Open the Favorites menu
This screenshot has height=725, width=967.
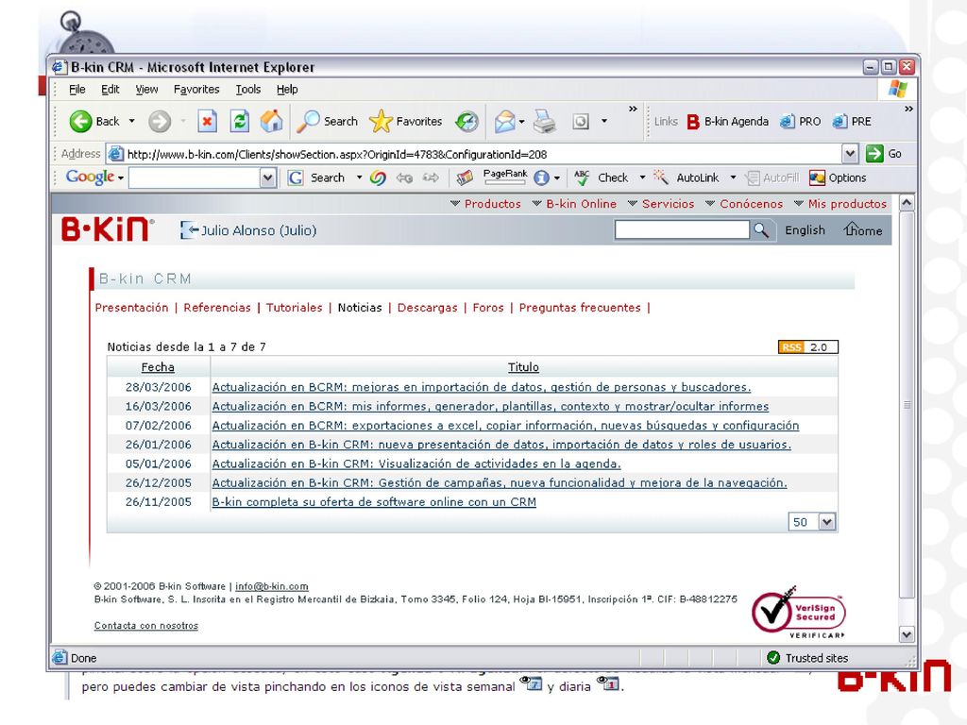click(x=196, y=90)
